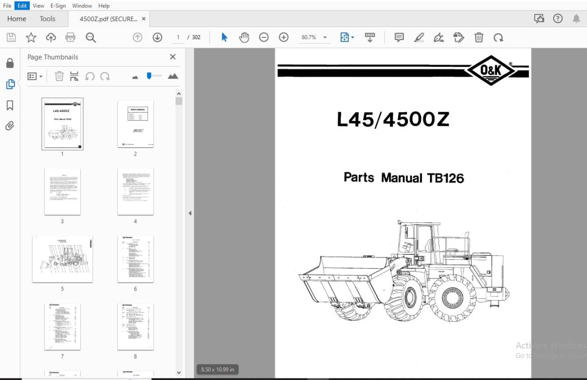Image resolution: width=587 pixels, height=380 pixels.
Task: Open the zoom level dropdown
Action: tap(325, 38)
